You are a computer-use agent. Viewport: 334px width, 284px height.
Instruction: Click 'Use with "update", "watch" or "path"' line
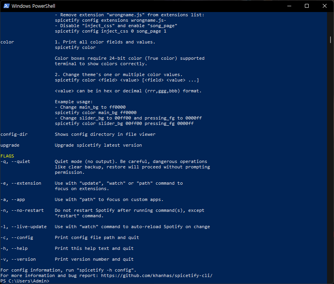point(119,183)
